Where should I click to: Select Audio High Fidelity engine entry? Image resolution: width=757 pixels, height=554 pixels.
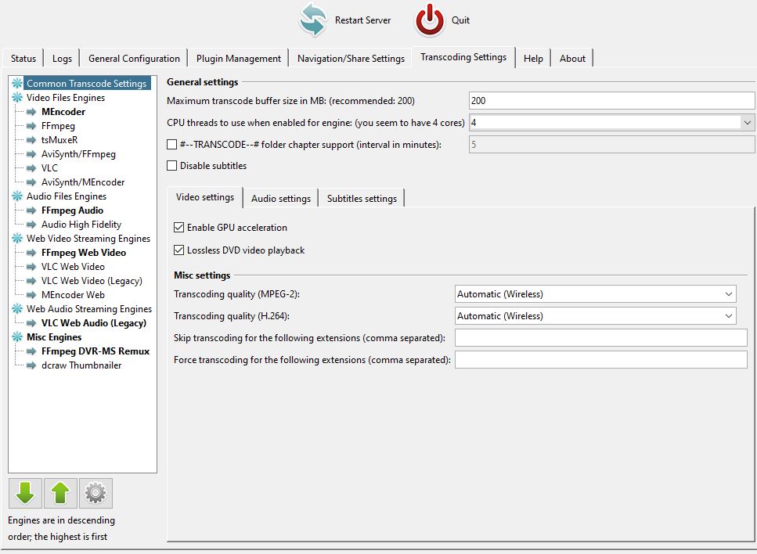point(81,225)
